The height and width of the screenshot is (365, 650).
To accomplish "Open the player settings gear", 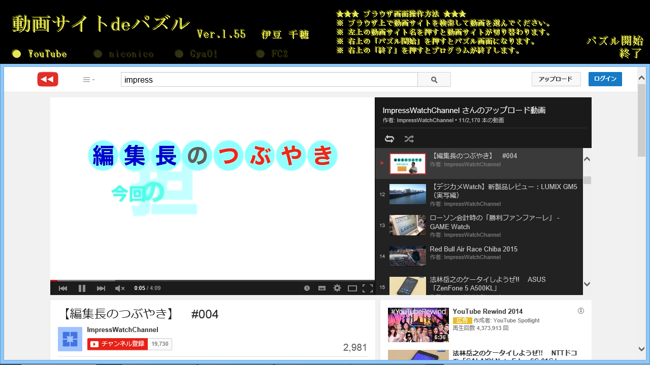I will tap(337, 288).
